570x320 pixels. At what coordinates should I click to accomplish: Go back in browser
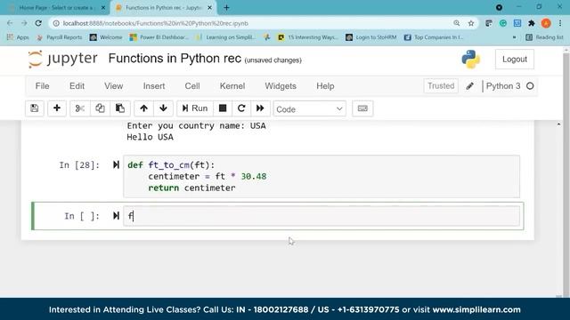coord(10,23)
